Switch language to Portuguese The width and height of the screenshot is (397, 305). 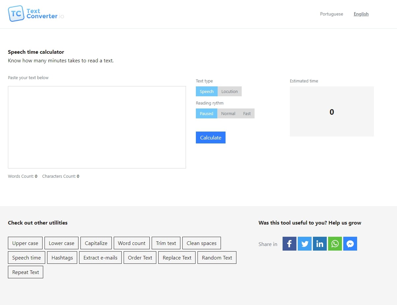pos(331,14)
